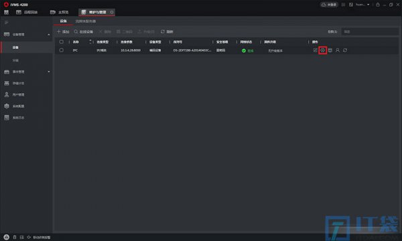Close the Maintenance and Management tab
402x241 pixels.
112,12
